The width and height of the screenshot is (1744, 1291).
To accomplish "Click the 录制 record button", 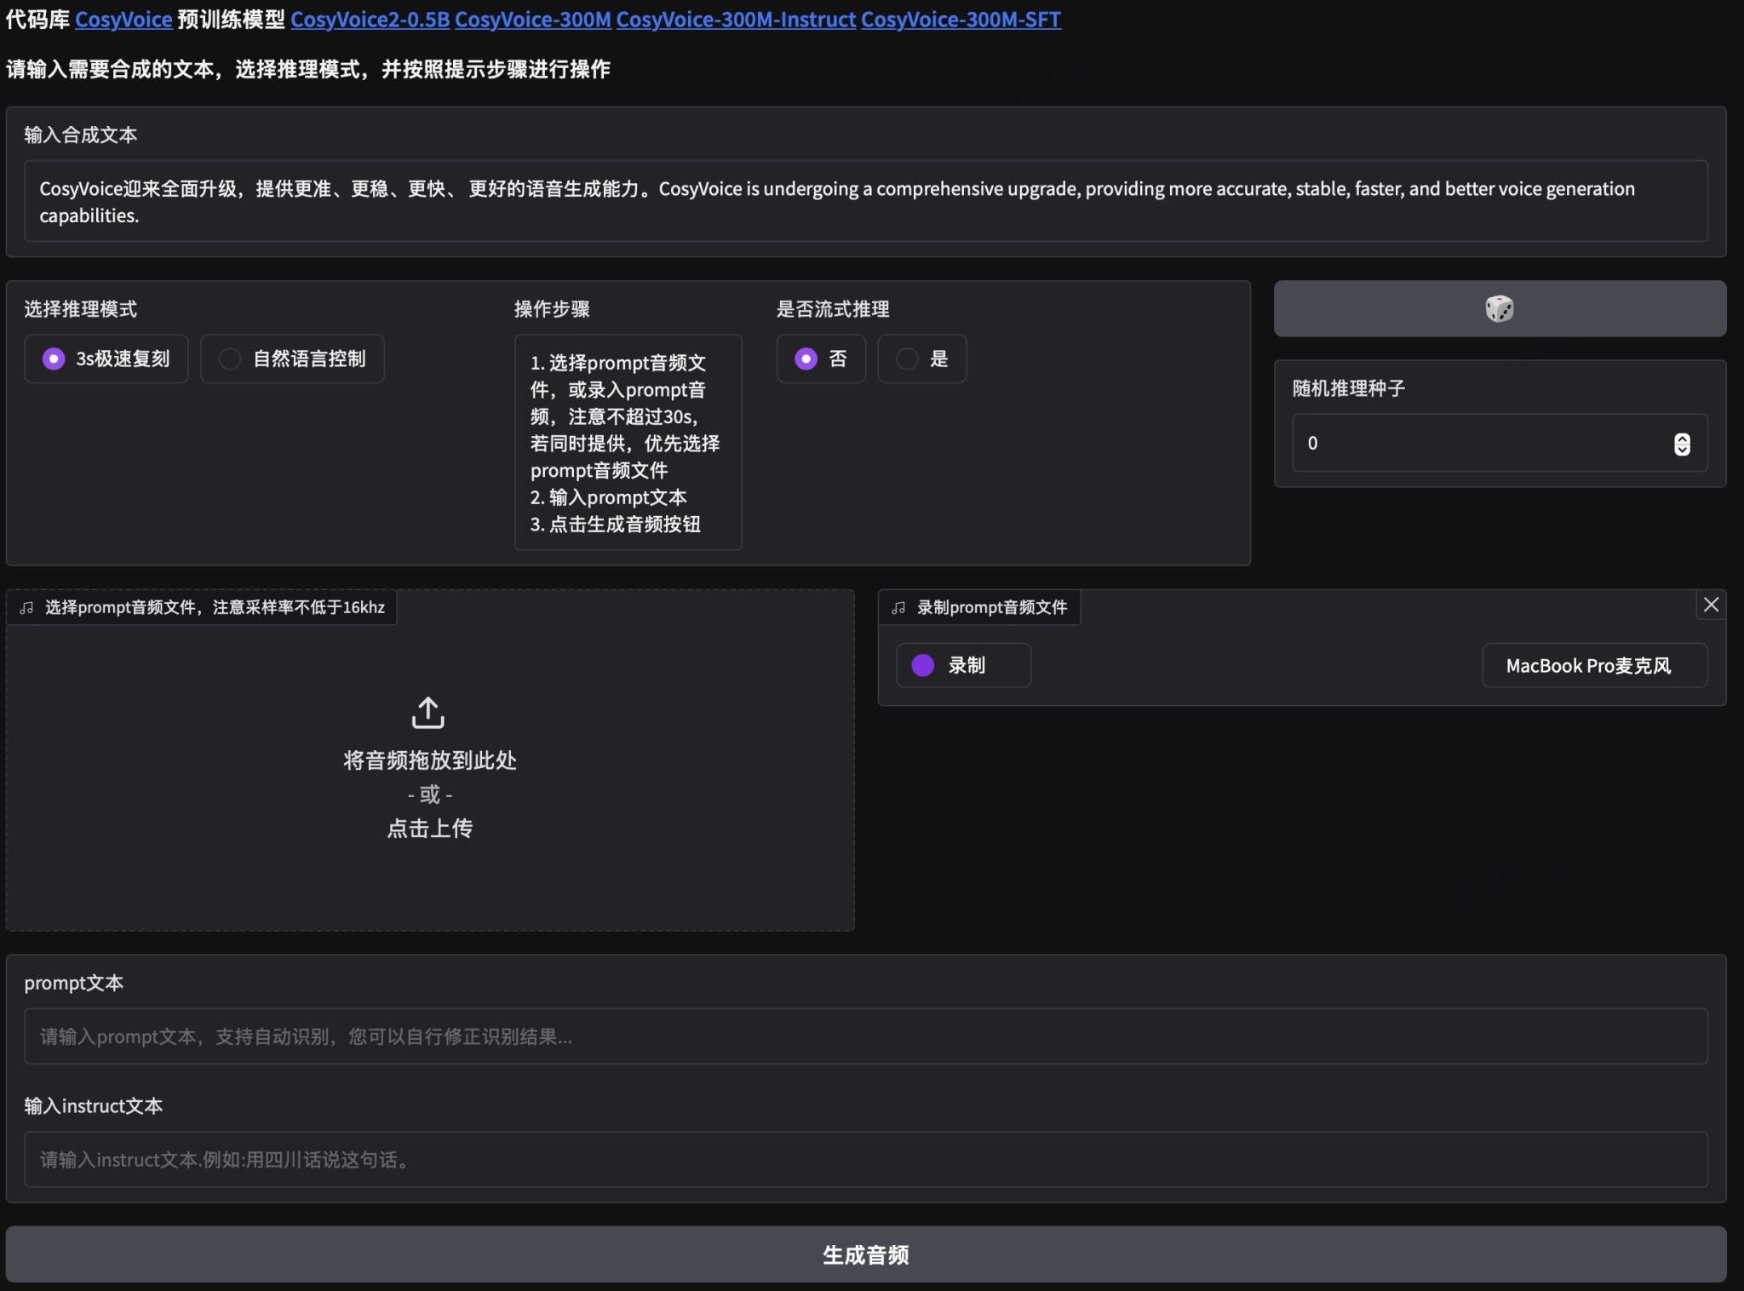I will [963, 665].
